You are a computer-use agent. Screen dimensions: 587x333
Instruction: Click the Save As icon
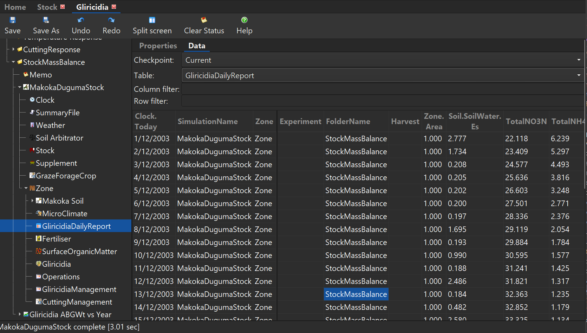46,20
